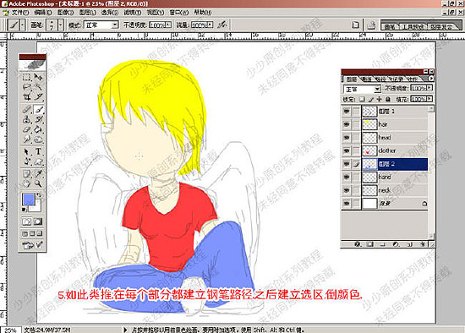Open the File menu
The image size is (465, 333).
pos(20,13)
